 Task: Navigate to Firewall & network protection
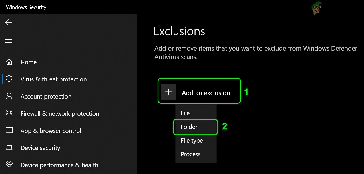coord(60,114)
